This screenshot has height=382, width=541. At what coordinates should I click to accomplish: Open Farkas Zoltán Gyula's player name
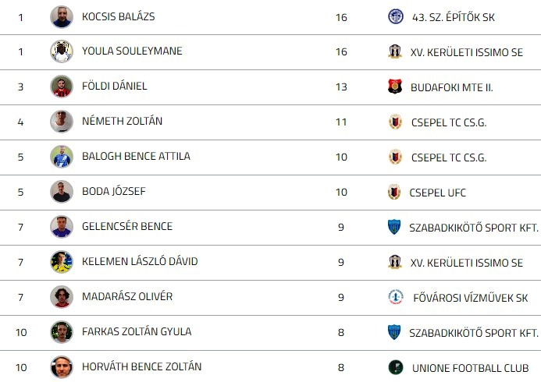[x=137, y=331]
